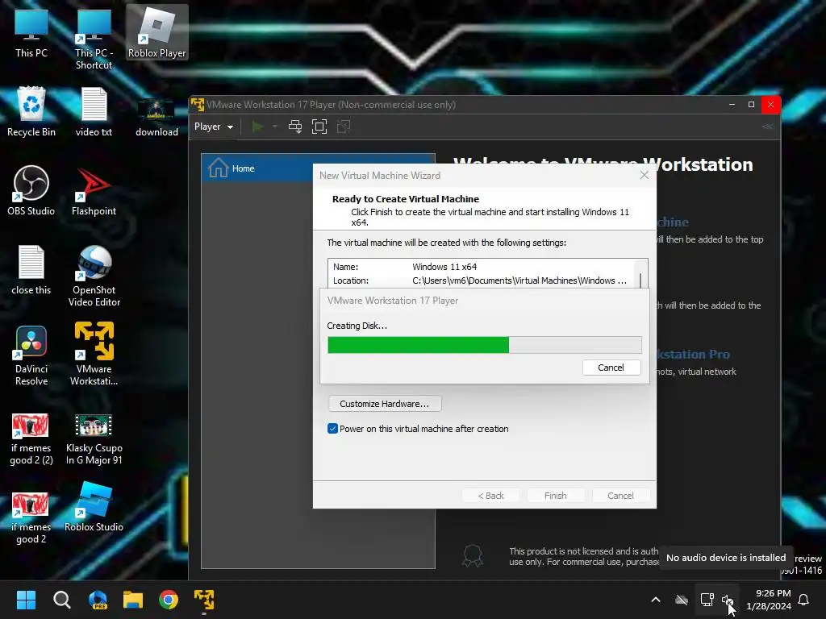Toggle Power on this virtual machine checkbox

pyautogui.click(x=332, y=429)
